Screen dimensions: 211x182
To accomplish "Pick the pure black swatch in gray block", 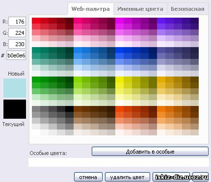I will tap(69, 109).
